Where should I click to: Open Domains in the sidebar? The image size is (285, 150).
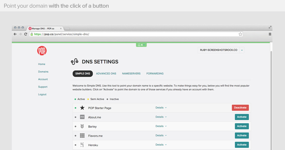click(x=43, y=72)
